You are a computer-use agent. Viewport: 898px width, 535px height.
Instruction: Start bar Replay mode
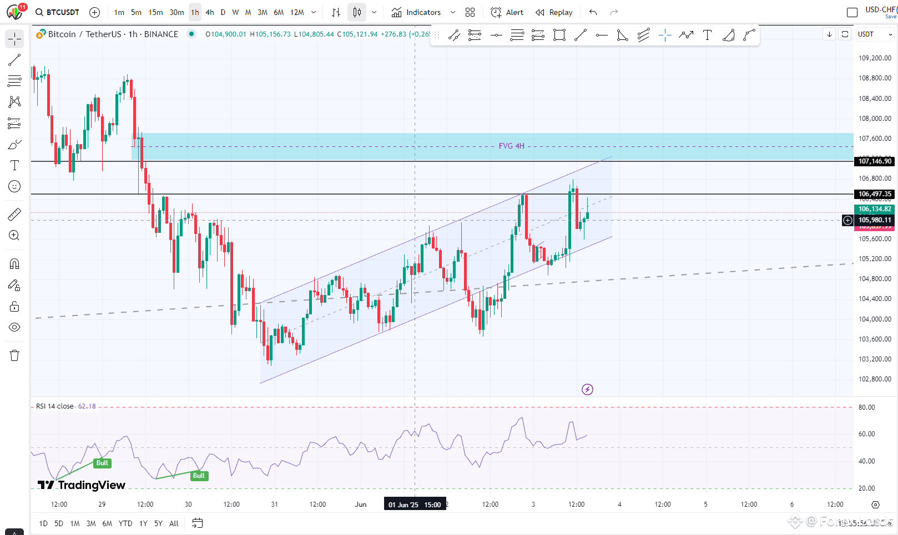click(x=554, y=12)
